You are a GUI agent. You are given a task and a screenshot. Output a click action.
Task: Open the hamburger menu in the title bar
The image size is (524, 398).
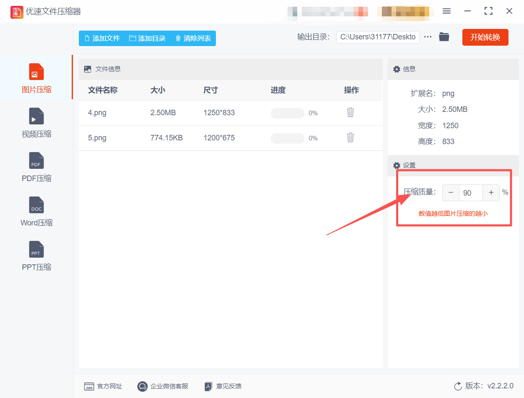pos(446,11)
